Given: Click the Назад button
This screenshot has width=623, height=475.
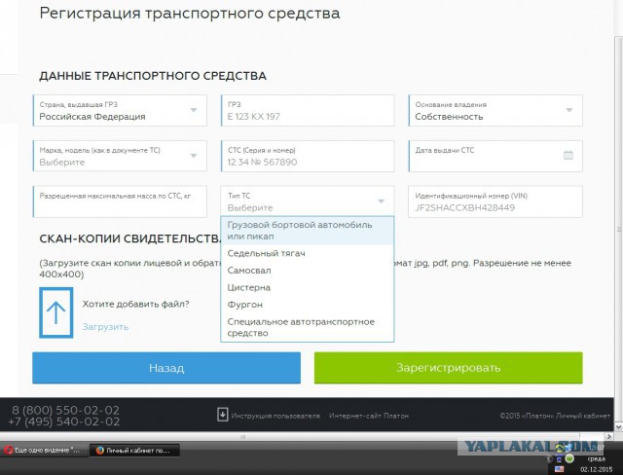Looking at the screenshot, I should point(166,368).
